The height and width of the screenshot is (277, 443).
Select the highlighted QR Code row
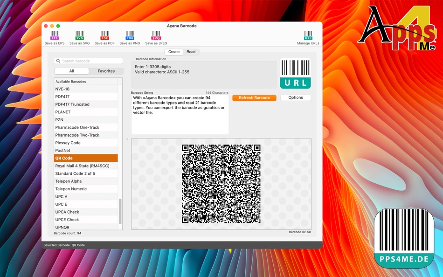pyautogui.click(x=86, y=158)
